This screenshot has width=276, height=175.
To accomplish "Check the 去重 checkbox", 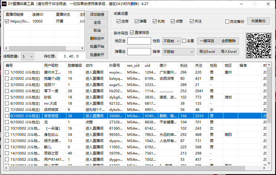I will point(184,41).
